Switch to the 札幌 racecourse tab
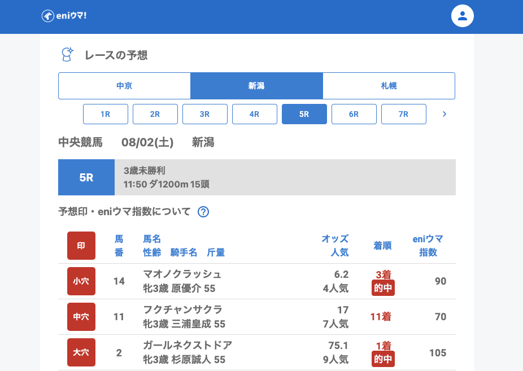 [389, 86]
